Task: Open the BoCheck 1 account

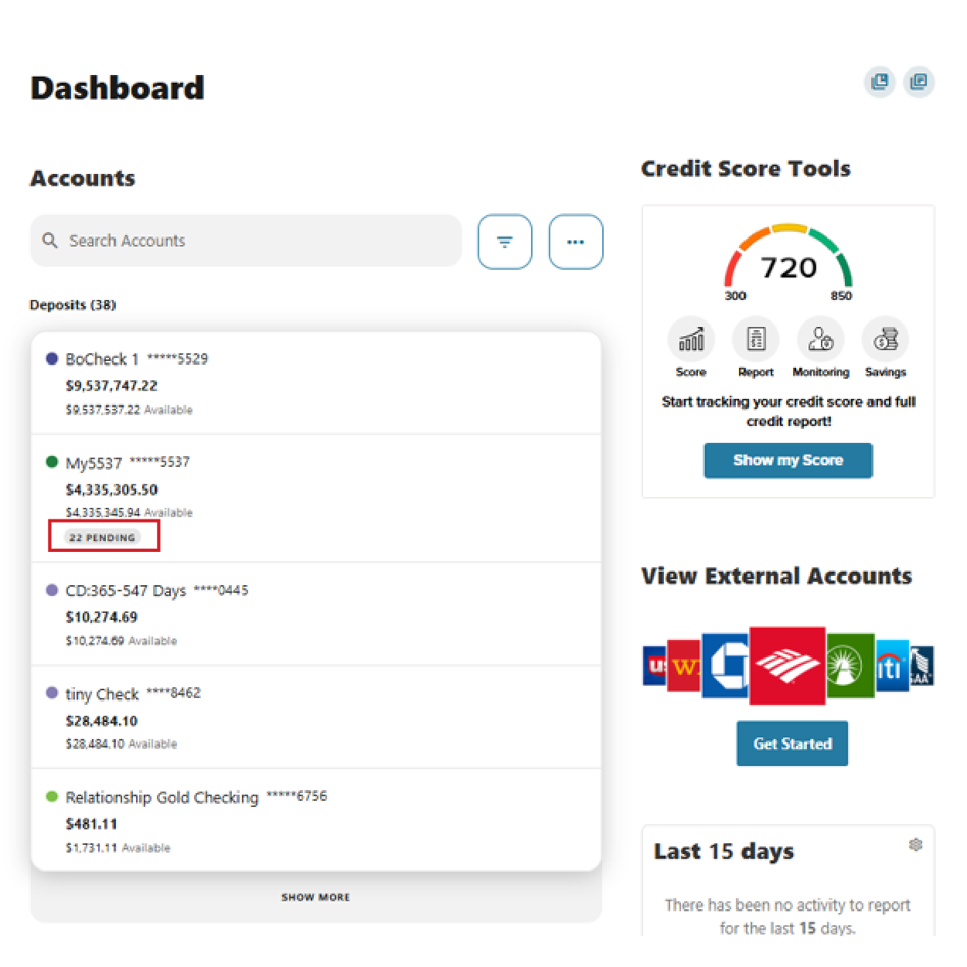Action: (x=316, y=383)
